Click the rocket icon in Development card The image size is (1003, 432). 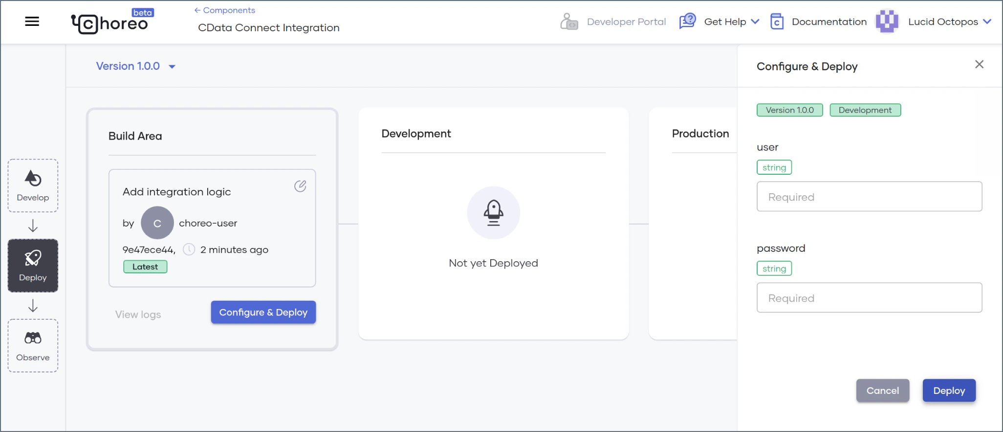(x=493, y=213)
